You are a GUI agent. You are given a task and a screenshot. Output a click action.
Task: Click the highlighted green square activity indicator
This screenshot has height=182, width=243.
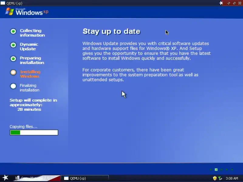(216, 170)
